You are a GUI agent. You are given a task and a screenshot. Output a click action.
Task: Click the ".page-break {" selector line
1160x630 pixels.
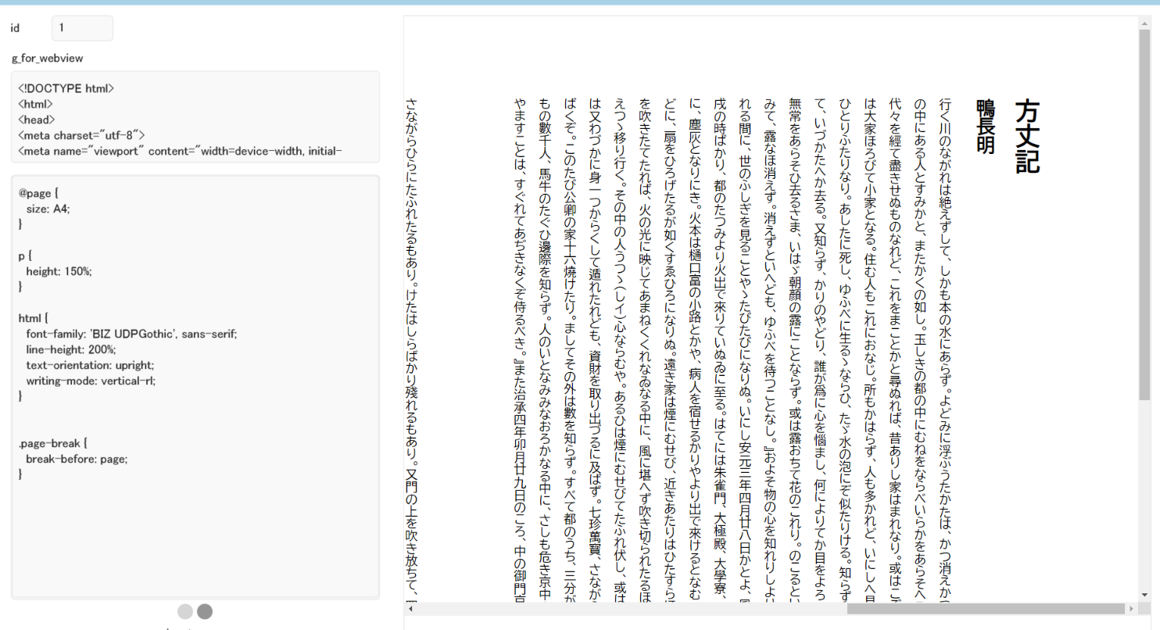pos(52,443)
